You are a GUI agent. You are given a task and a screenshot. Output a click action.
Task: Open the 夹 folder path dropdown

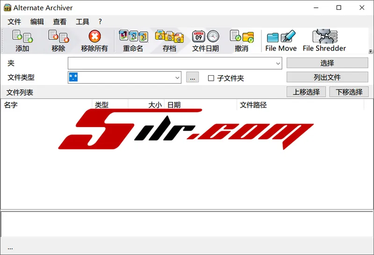278,64
